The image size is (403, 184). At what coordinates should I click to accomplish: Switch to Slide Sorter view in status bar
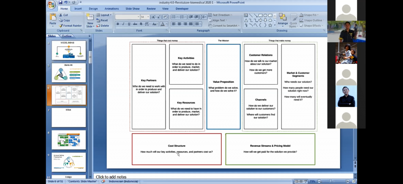click(x=302, y=181)
